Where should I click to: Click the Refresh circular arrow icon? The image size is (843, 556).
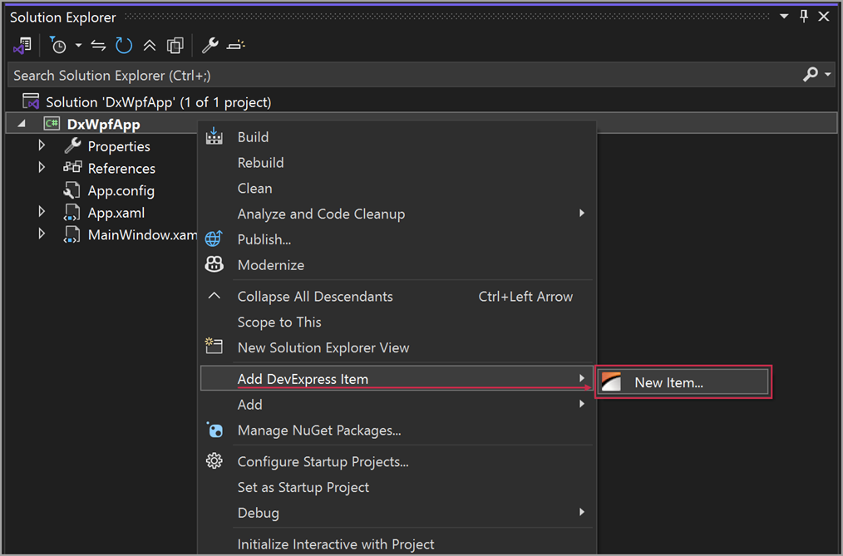(x=124, y=45)
